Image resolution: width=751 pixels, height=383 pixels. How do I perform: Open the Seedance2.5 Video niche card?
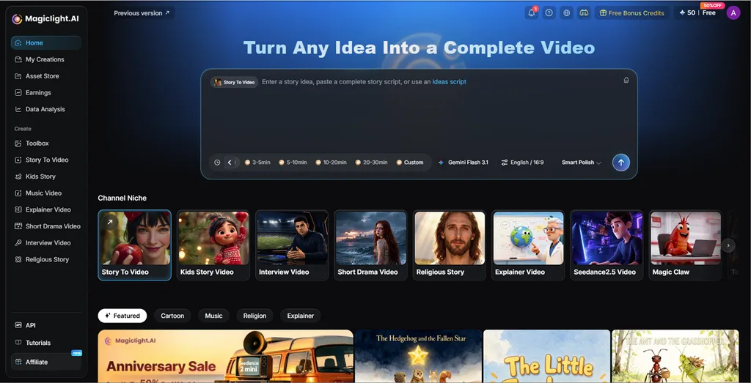click(607, 245)
